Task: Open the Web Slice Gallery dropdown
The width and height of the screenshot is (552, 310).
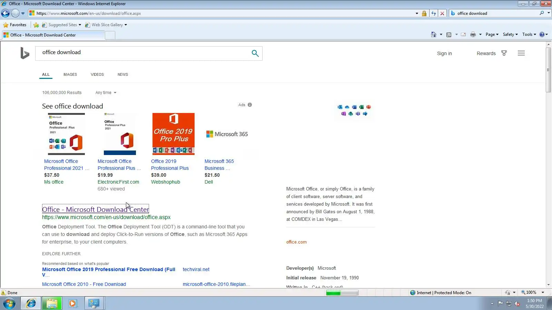Action: coord(106,25)
